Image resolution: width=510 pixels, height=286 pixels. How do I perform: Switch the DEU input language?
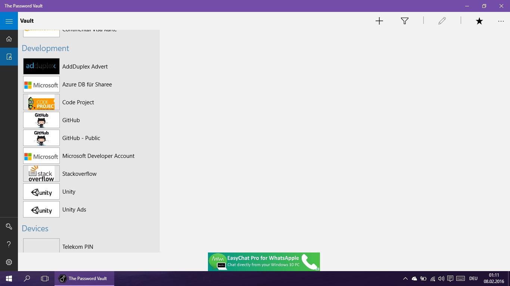[473, 279]
